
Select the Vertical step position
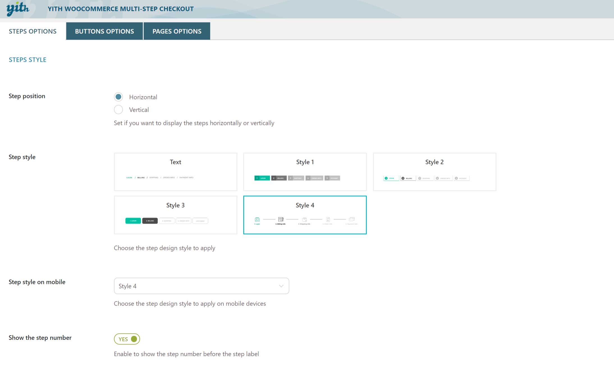coord(118,110)
